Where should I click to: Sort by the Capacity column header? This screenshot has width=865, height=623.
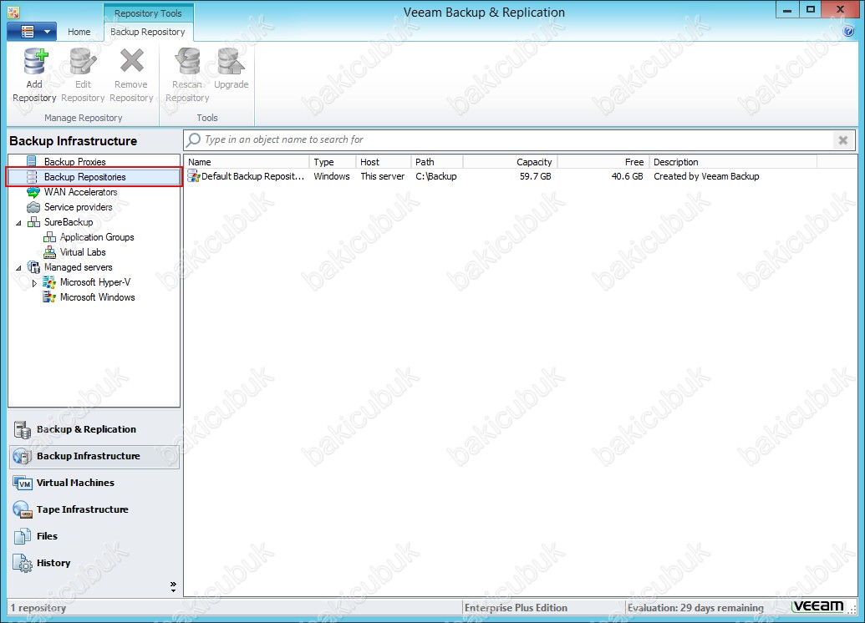click(511, 162)
